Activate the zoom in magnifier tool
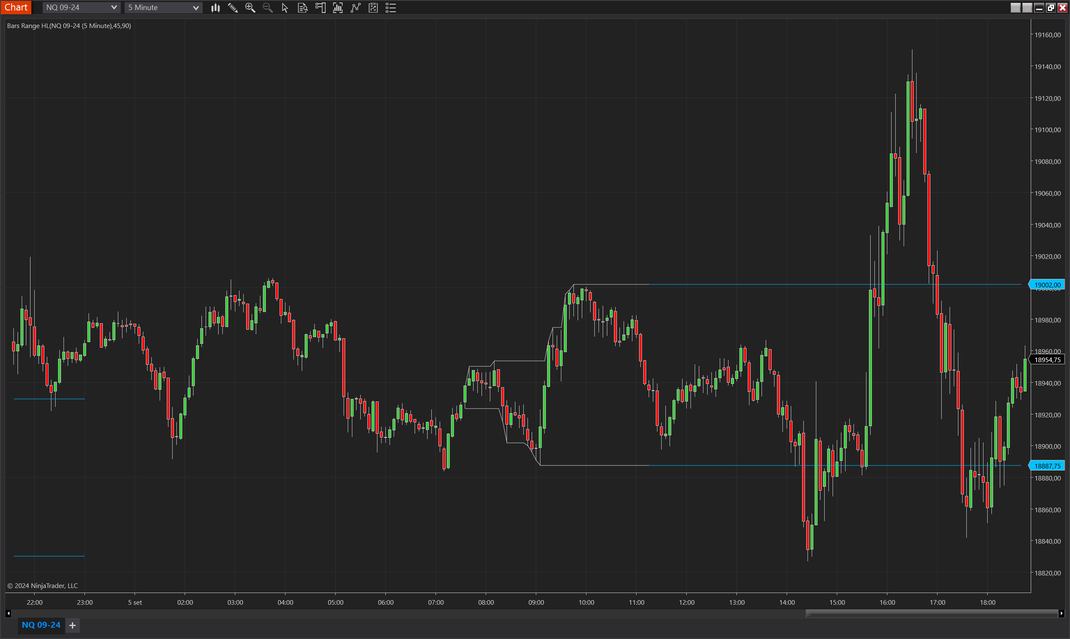 pyautogui.click(x=250, y=8)
